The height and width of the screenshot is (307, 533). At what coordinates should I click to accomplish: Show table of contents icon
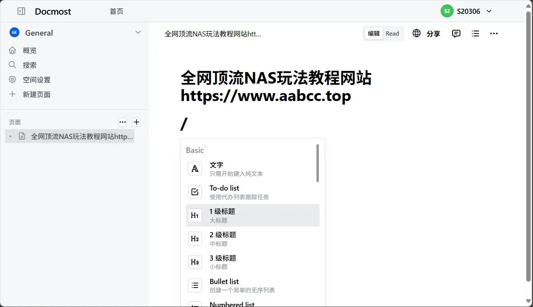click(475, 34)
